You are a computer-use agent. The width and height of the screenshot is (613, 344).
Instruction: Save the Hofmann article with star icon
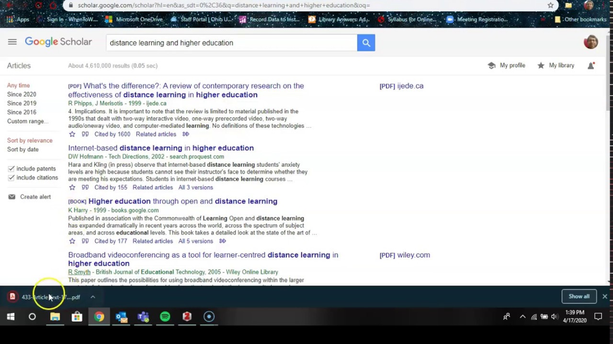72,187
